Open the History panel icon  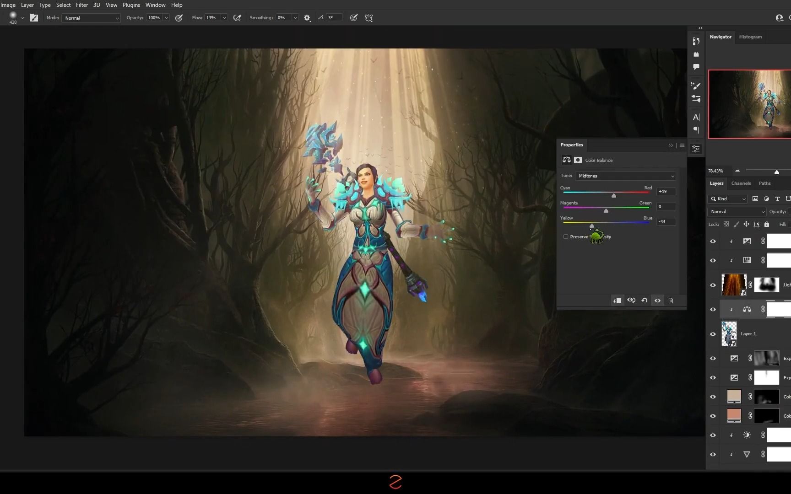(696, 41)
